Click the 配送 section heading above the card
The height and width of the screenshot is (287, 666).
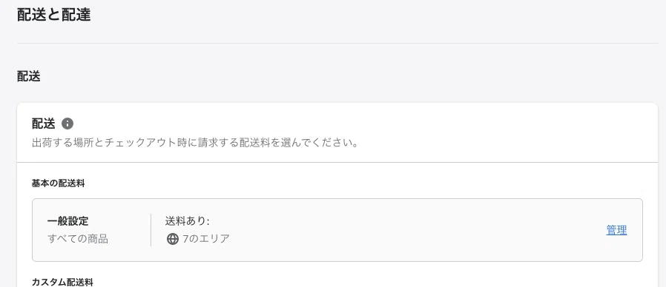(29, 76)
